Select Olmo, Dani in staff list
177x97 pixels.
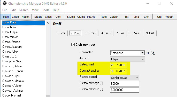click(24, 23)
